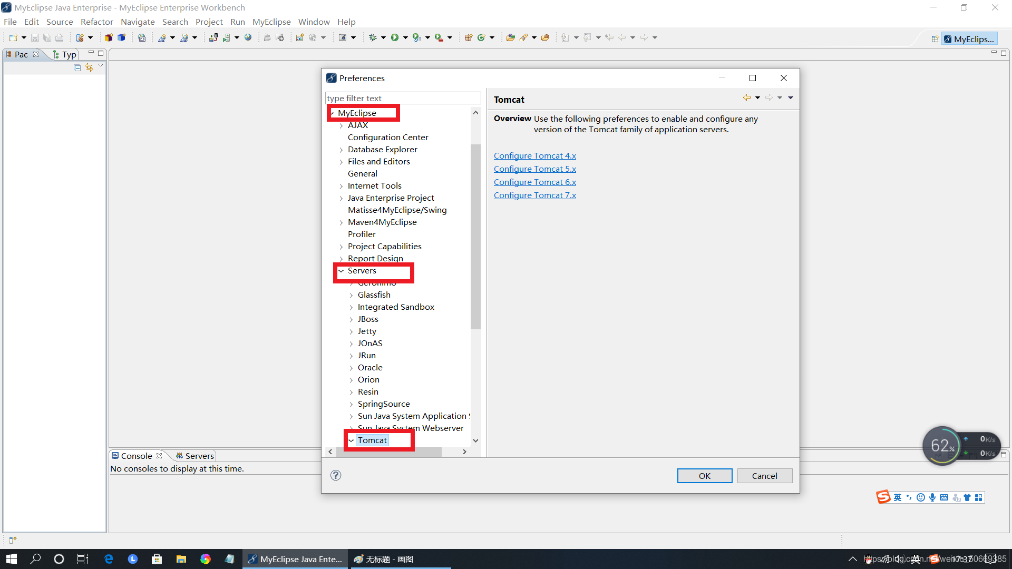The width and height of the screenshot is (1012, 569).
Task: Click the new report chart toolbar icon
Action: click(299, 37)
